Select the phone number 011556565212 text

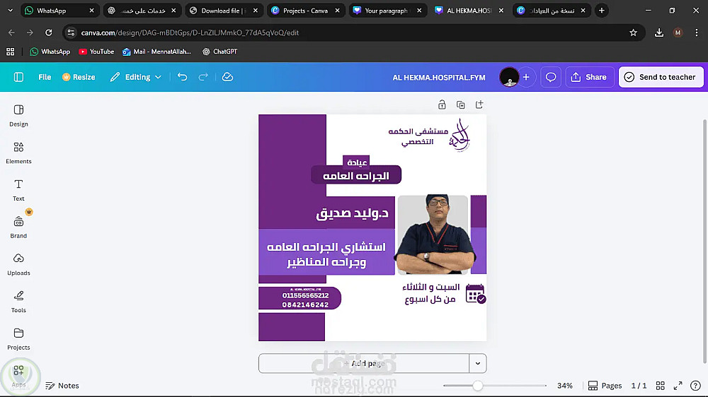[x=305, y=295]
